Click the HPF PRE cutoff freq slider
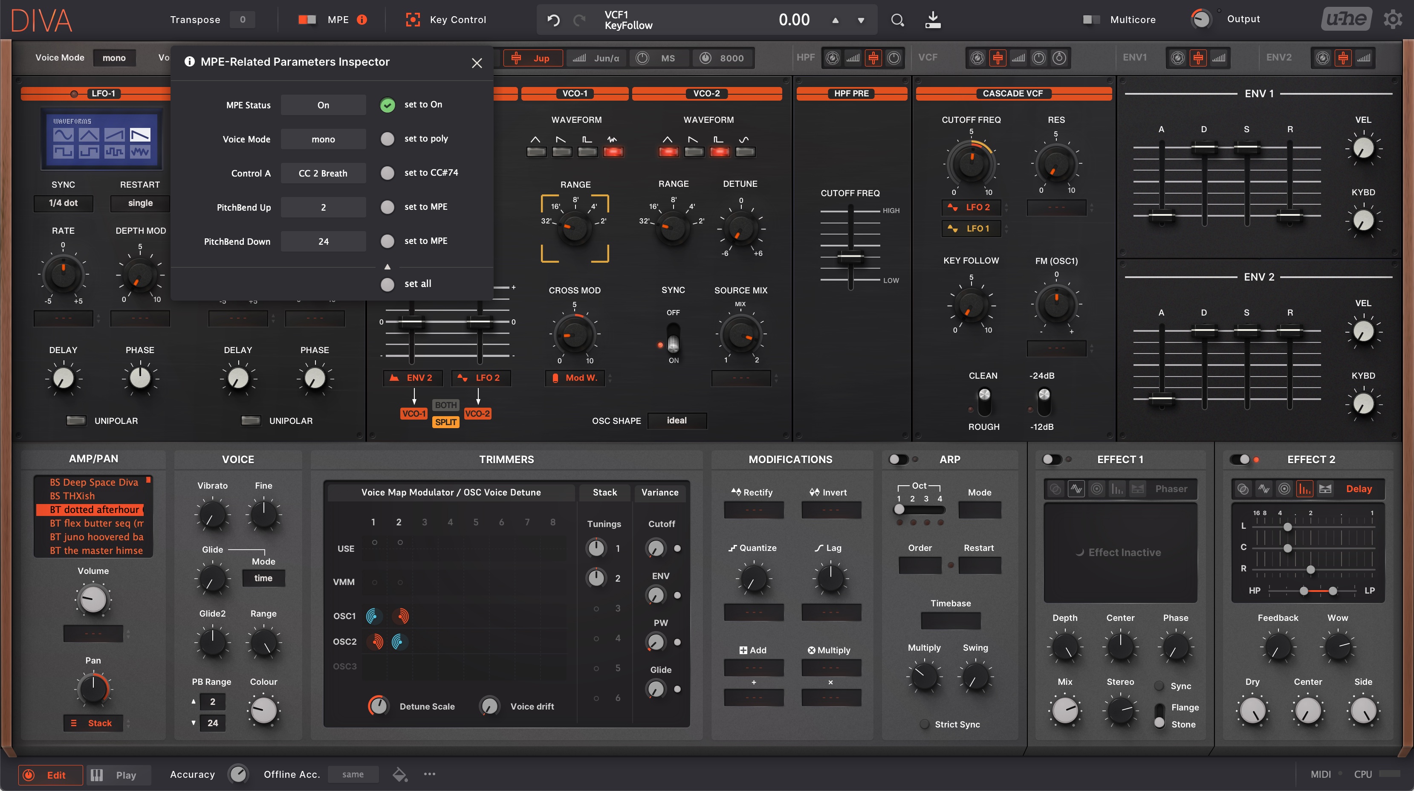 coord(850,256)
